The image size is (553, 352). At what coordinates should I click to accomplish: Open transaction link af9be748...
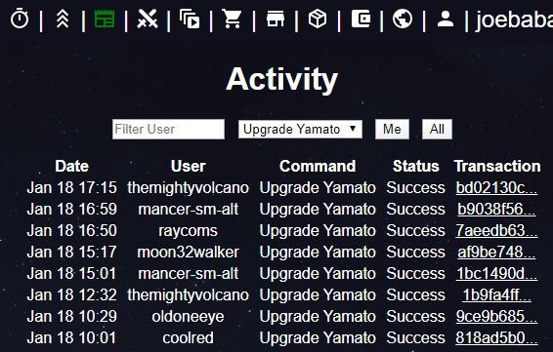coord(496,252)
